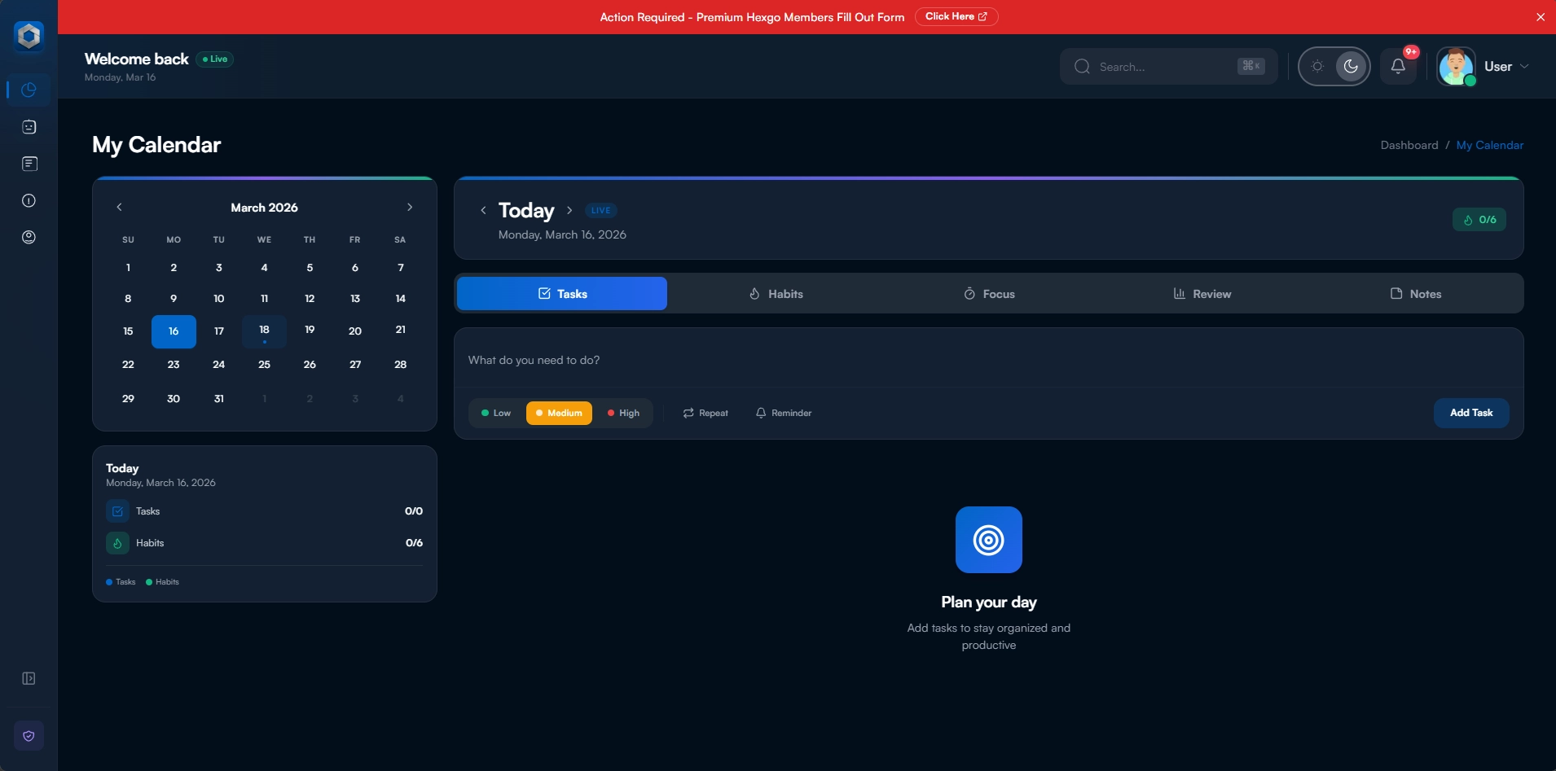Open the Focus tab
The image size is (1556, 771).
click(x=989, y=293)
